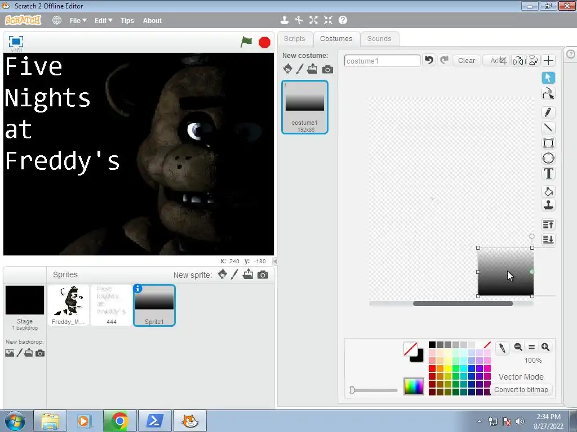Open the Edit menu
The height and width of the screenshot is (432, 577).
click(x=104, y=21)
